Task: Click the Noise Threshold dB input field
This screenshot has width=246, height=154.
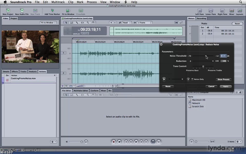Action: (x=223, y=56)
